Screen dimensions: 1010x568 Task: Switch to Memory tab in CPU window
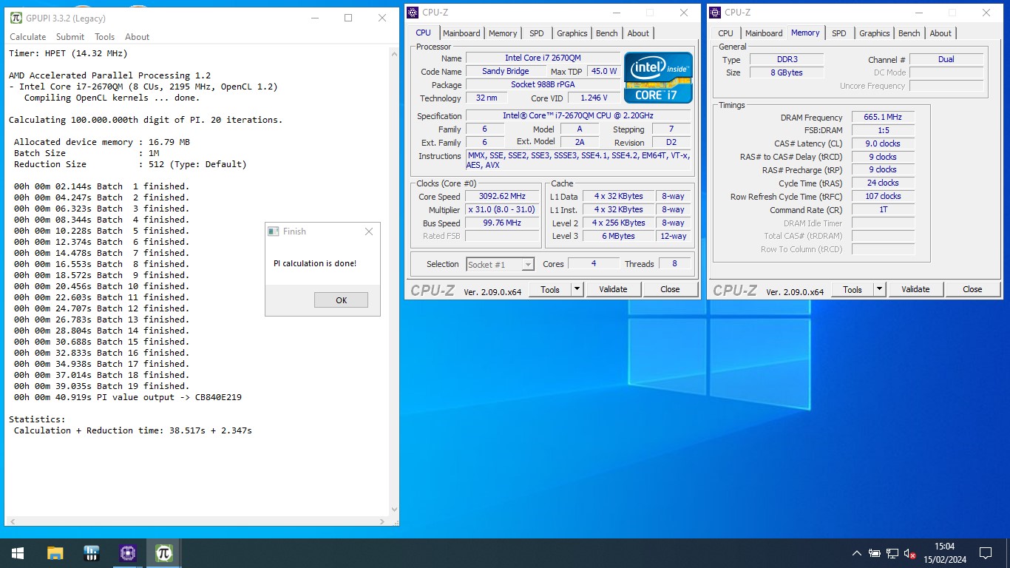tap(503, 33)
